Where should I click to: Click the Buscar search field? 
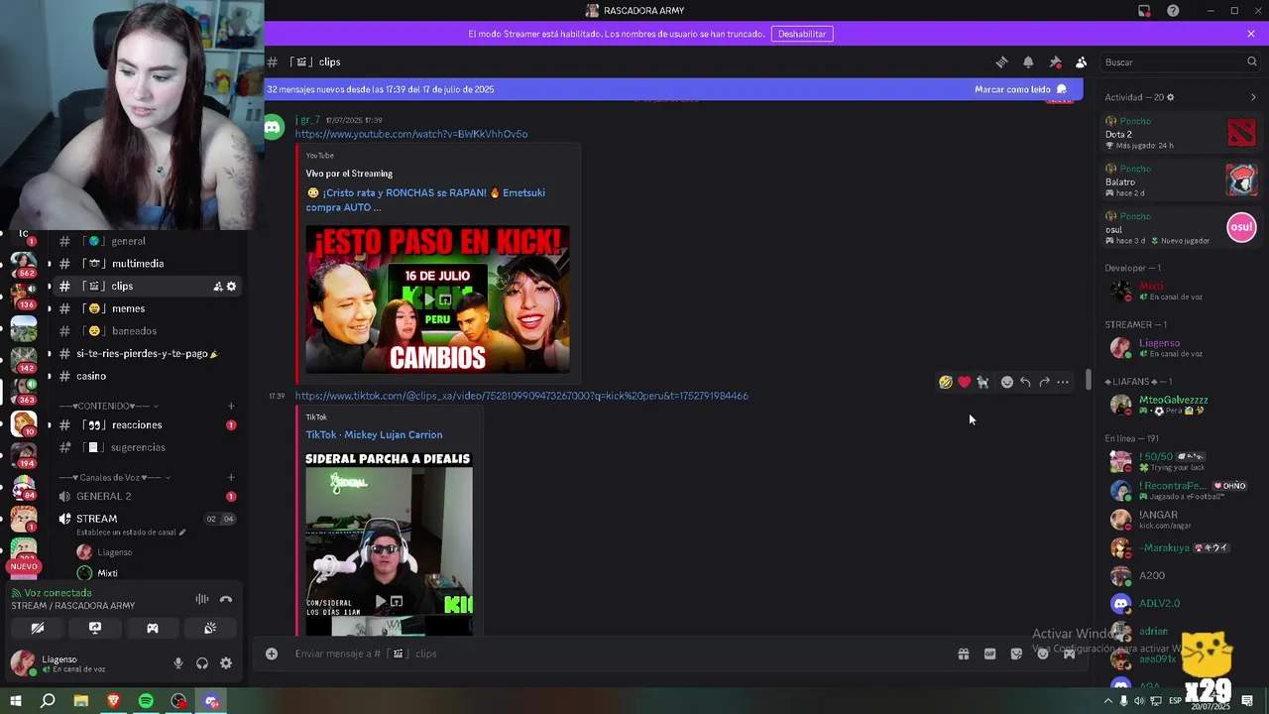1180,61
